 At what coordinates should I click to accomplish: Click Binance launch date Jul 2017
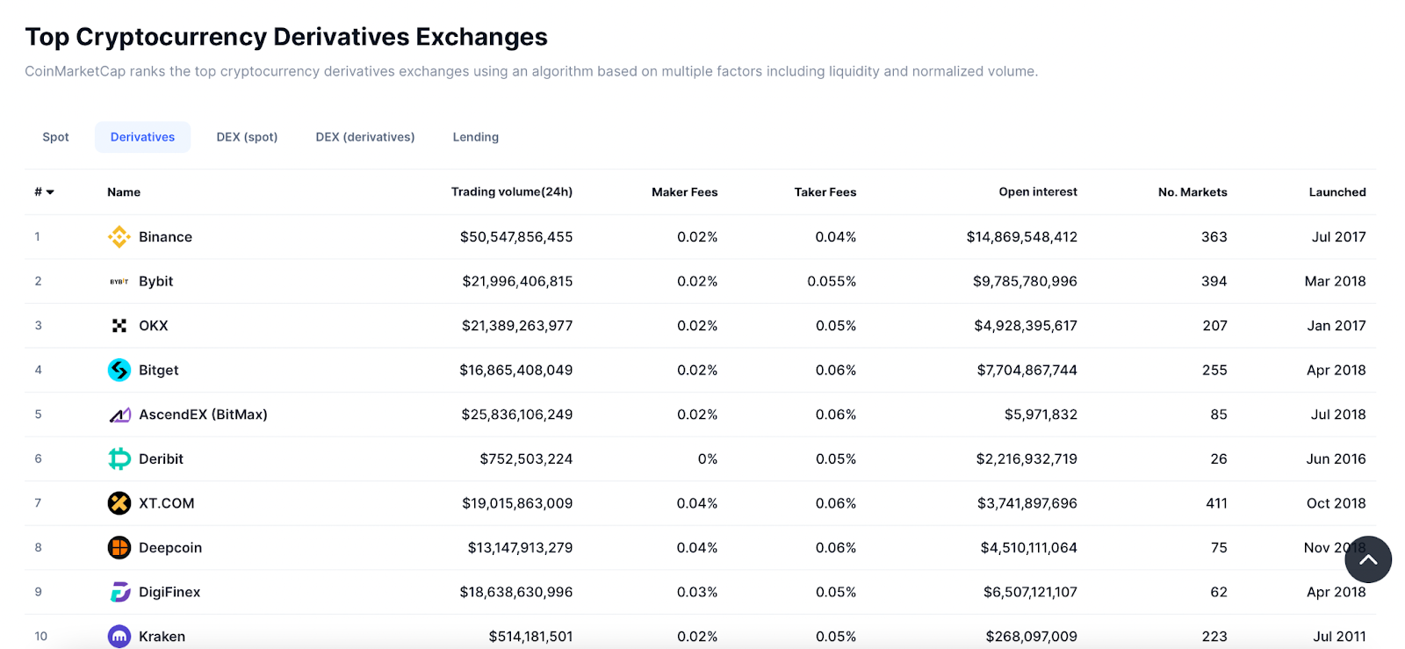coord(1338,237)
